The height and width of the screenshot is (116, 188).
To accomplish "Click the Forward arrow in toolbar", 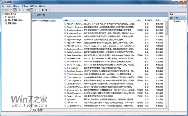I will (x=7, y=10).
